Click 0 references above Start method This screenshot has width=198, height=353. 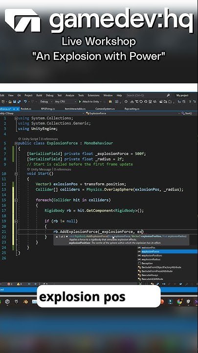click(63, 170)
